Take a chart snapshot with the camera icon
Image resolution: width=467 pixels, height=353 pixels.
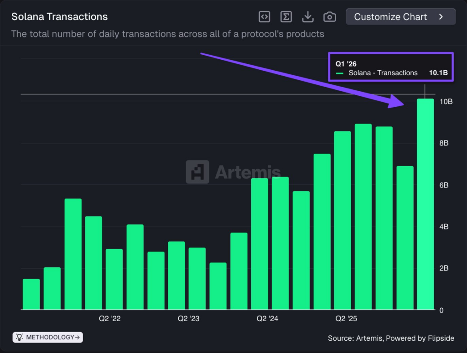point(330,16)
